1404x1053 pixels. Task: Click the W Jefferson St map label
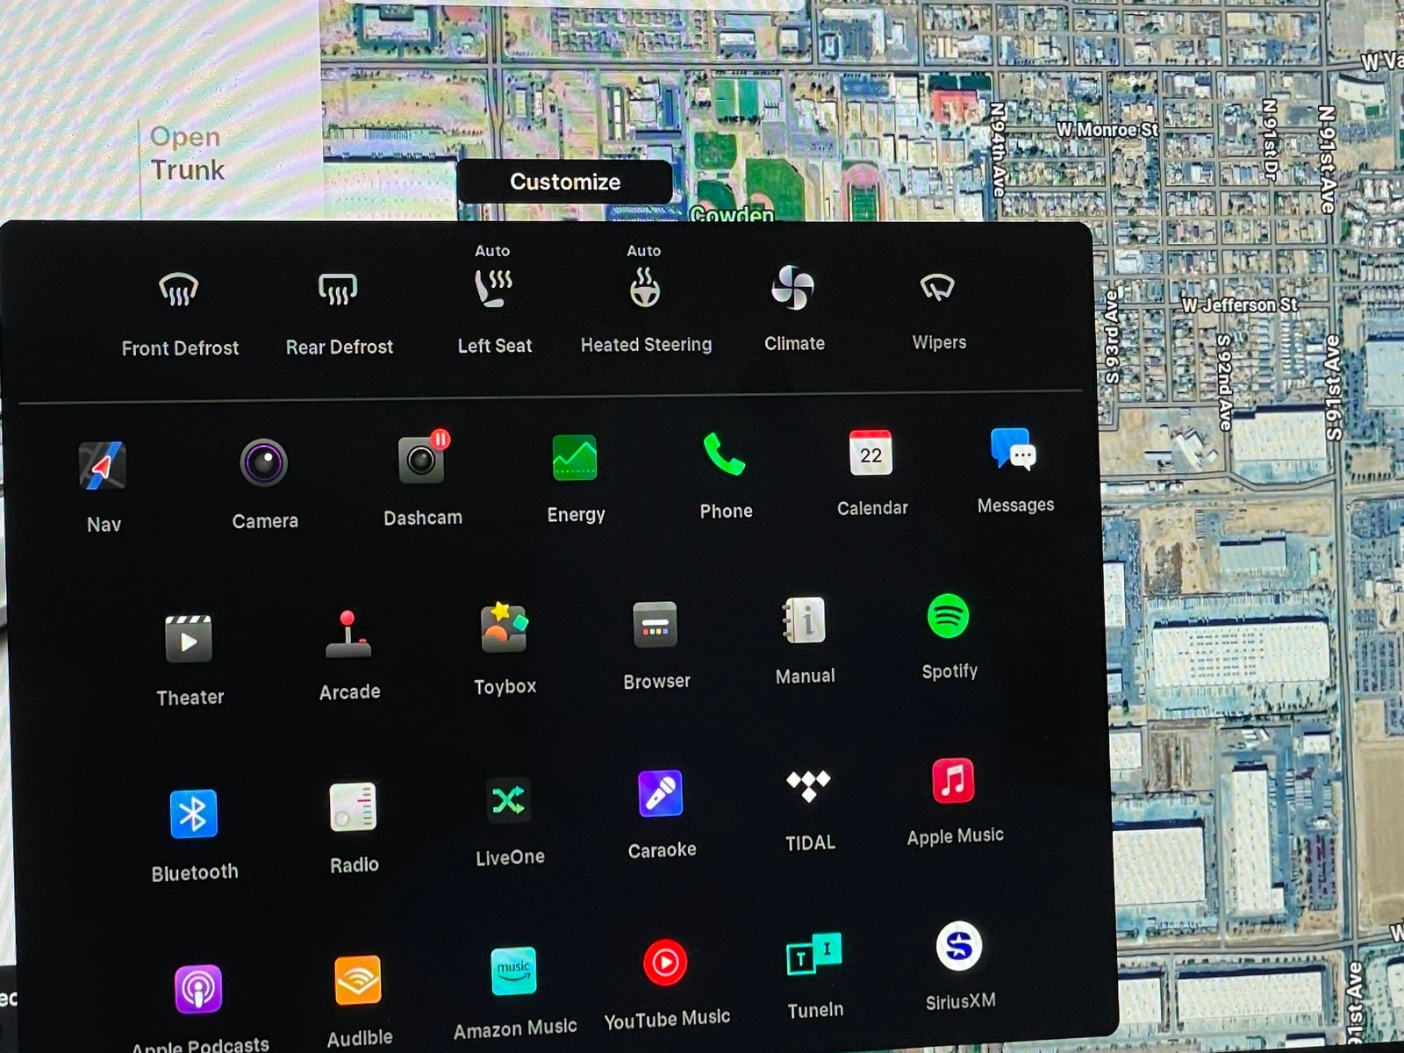coord(1238,305)
